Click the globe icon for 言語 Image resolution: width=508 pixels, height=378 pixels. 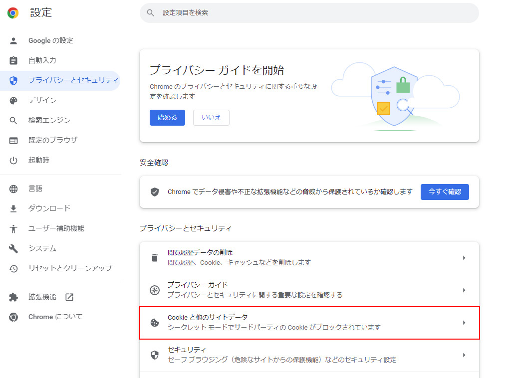[13, 189]
